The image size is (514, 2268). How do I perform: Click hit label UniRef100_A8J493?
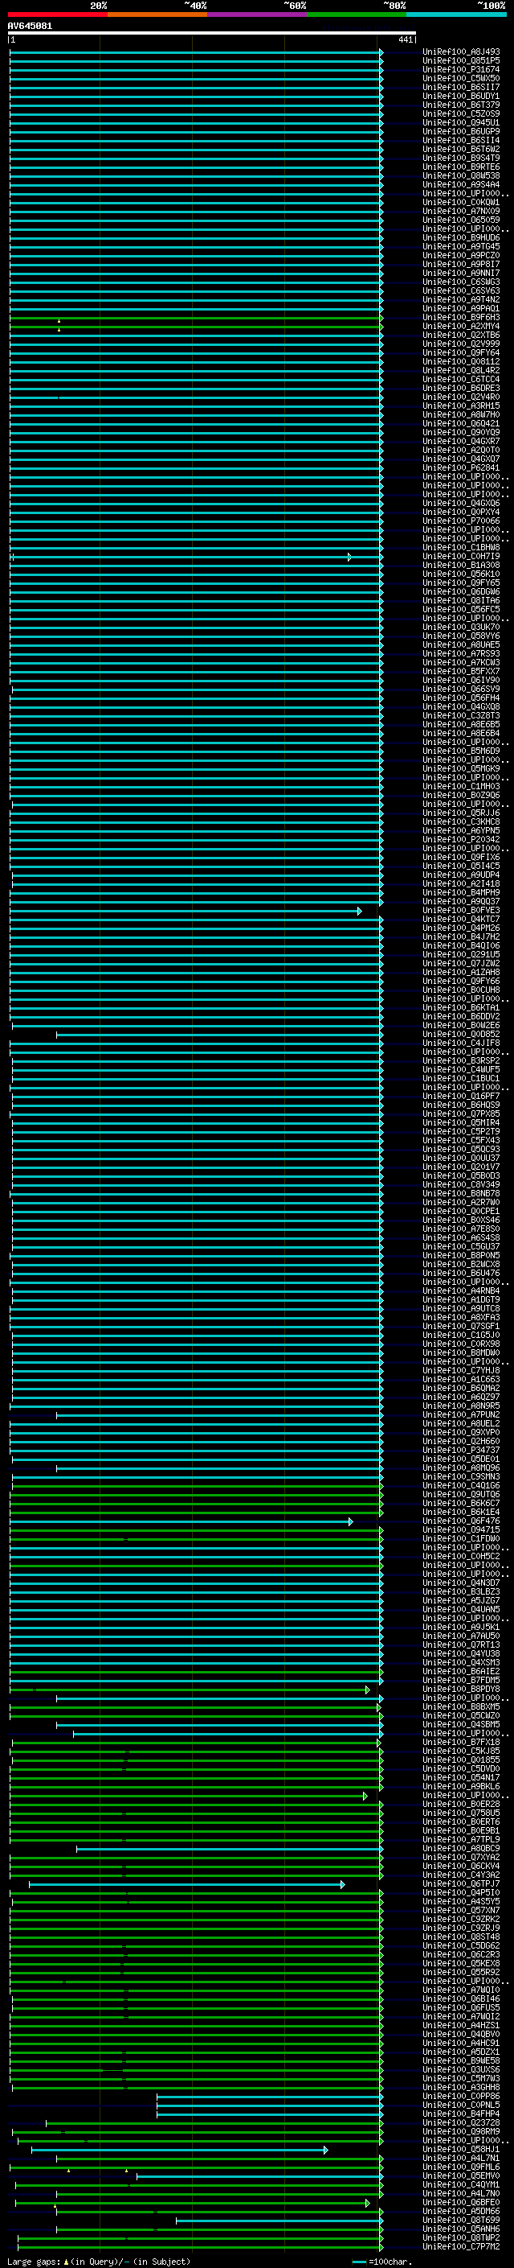pyautogui.click(x=461, y=52)
